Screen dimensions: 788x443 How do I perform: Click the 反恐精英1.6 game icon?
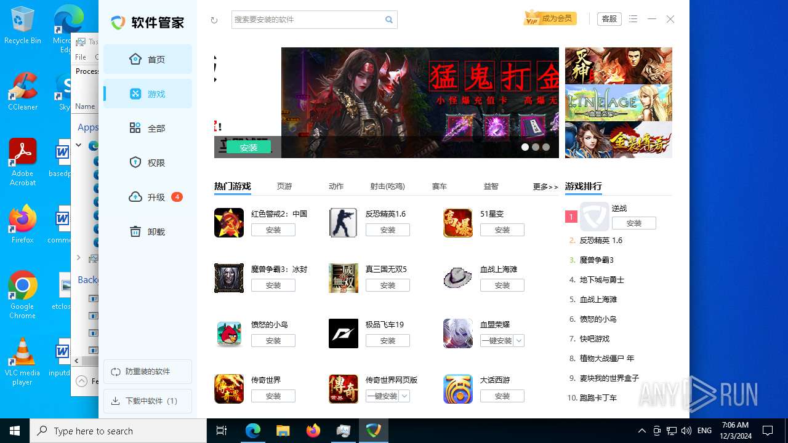344,223
